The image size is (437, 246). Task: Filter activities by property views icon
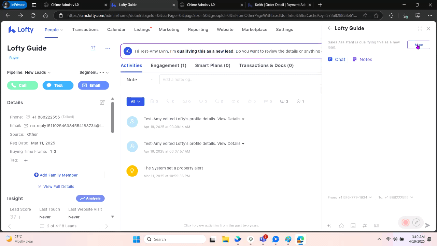(236, 101)
